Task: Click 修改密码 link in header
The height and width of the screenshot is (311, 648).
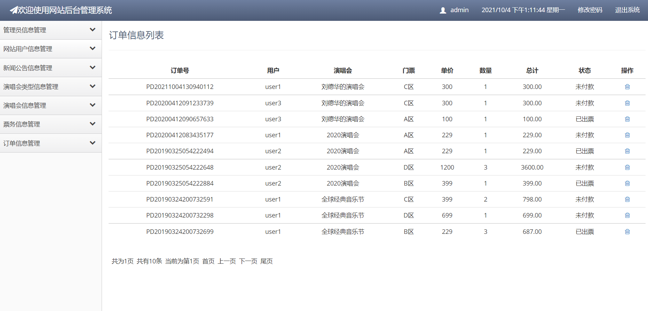Action: [590, 10]
